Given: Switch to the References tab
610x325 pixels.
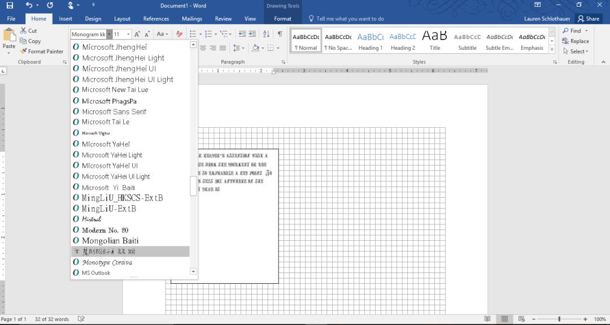Looking at the screenshot, I should pos(156,19).
